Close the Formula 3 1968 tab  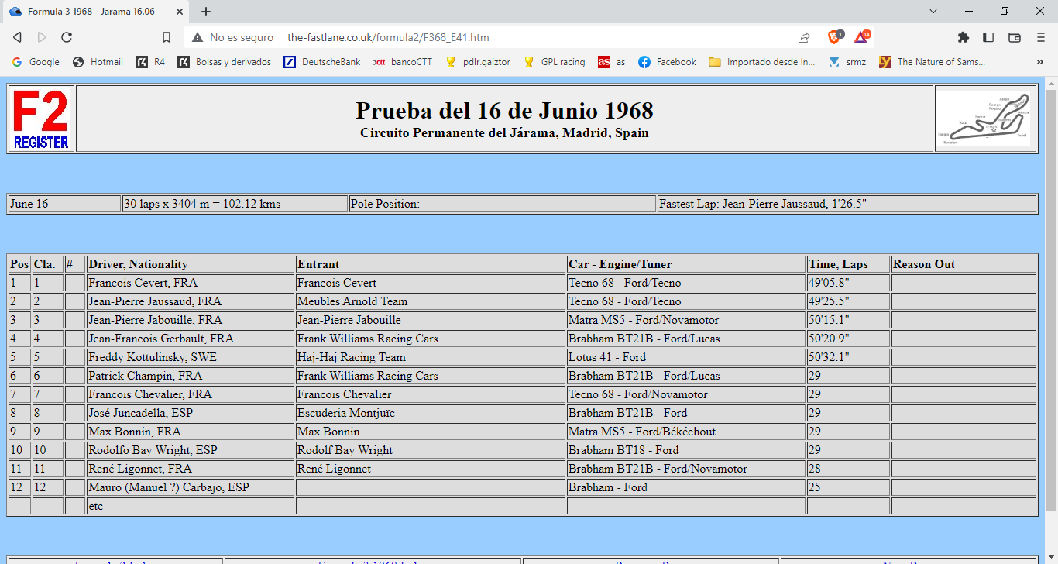(x=179, y=12)
